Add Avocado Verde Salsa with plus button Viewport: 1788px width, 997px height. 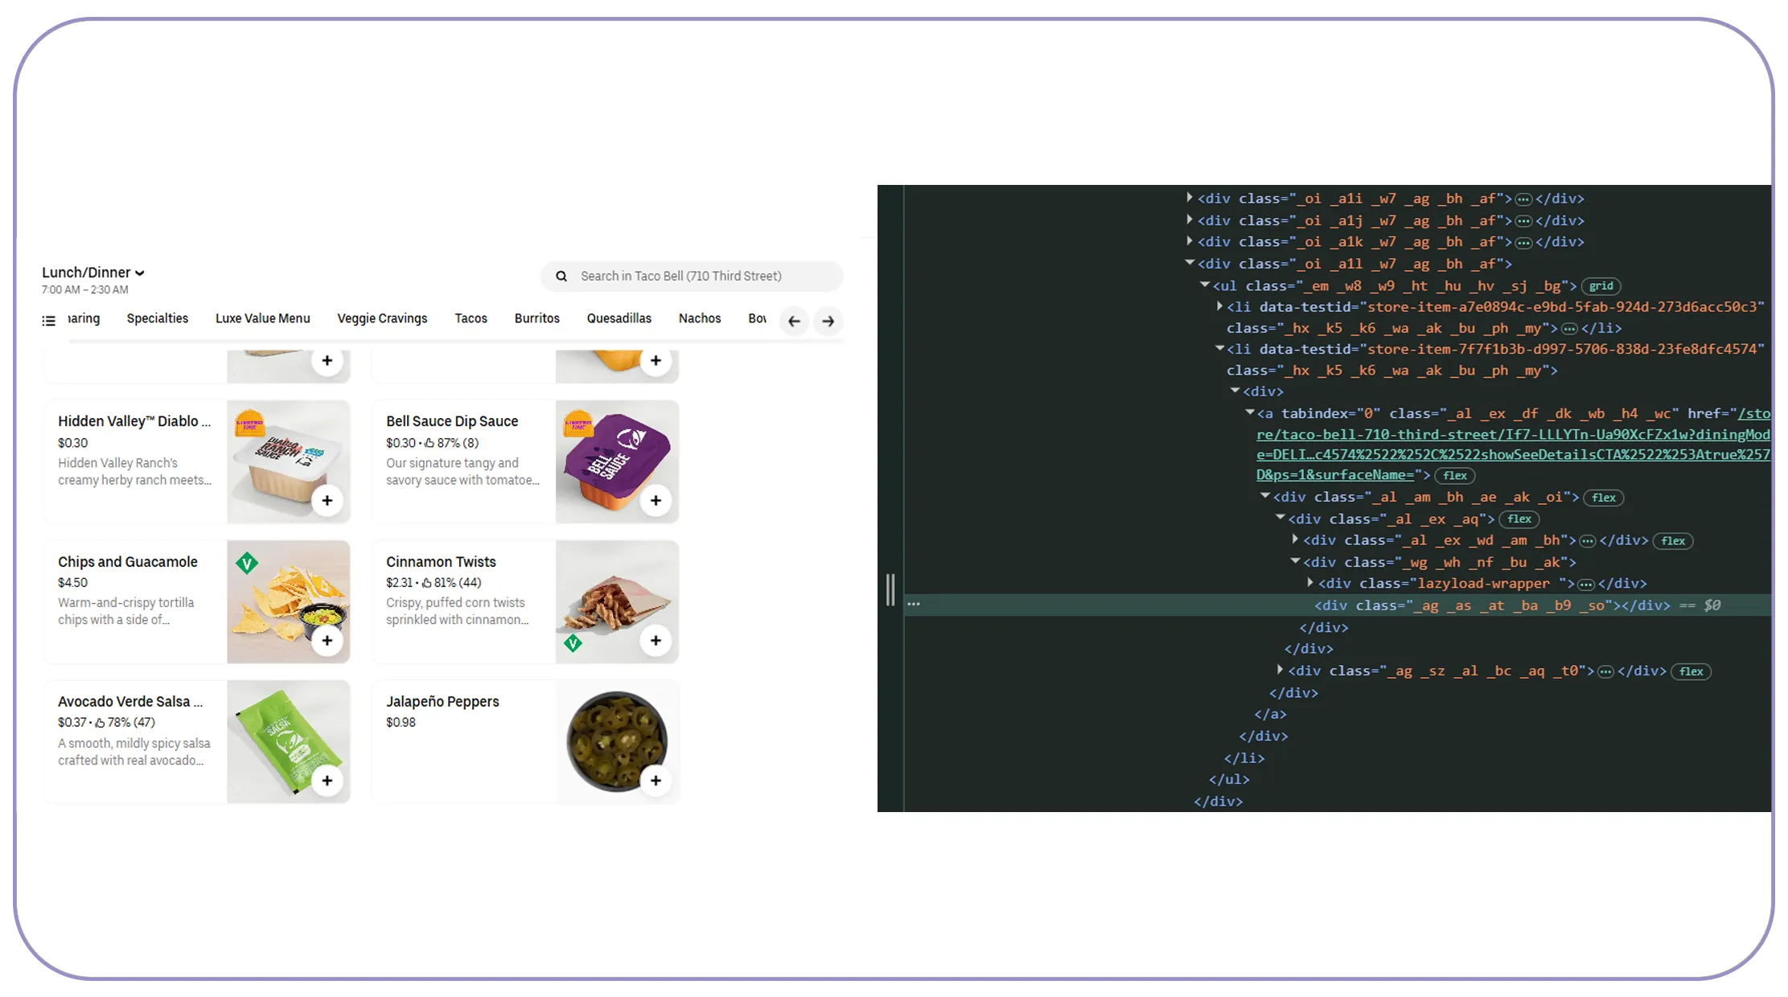click(x=327, y=781)
